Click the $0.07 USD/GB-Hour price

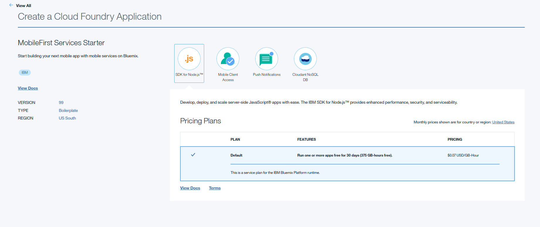pos(463,155)
